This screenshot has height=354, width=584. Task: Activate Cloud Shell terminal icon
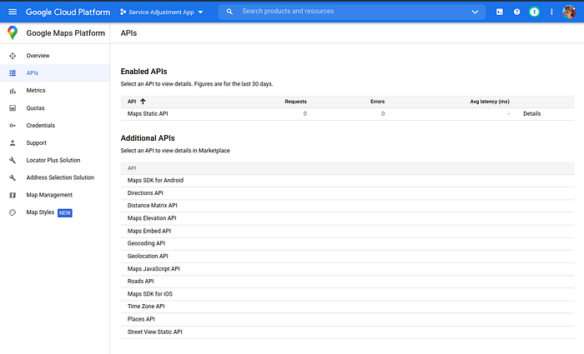[500, 12]
